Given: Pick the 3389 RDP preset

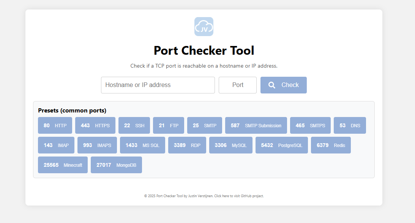Looking at the screenshot, I should coord(187,145).
